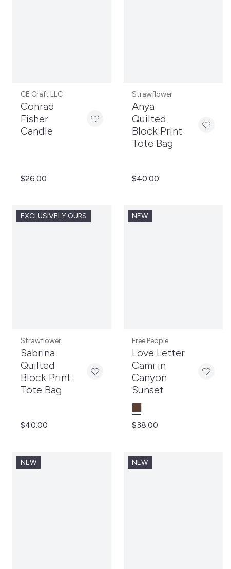Image resolution: width=231 pixels, height=569 pixels.
Task: Open the Exclusively Ours product image
Action: [x=62, y=268]
